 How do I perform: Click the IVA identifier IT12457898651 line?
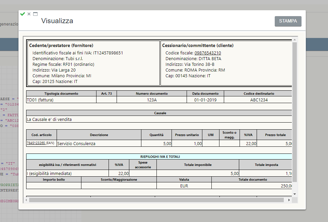coord(78,53)
